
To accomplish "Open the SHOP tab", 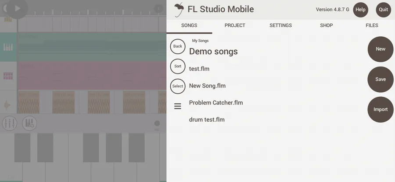I will (326, 25).
